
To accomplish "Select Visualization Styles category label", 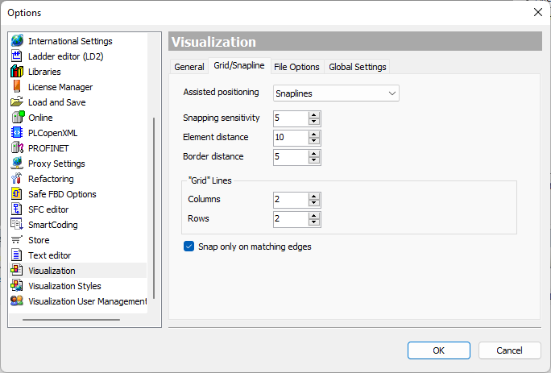I will coord(64,286).
